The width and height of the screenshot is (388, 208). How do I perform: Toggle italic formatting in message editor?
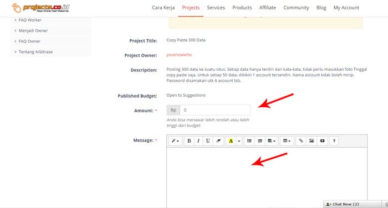coord(198,141)
